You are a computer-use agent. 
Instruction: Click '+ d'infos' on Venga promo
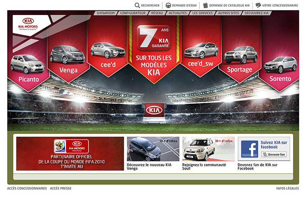click(x=168, y=141)
